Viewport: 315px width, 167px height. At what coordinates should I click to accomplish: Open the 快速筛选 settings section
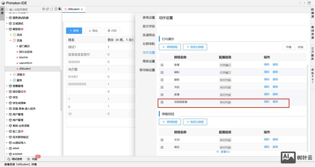149,35
